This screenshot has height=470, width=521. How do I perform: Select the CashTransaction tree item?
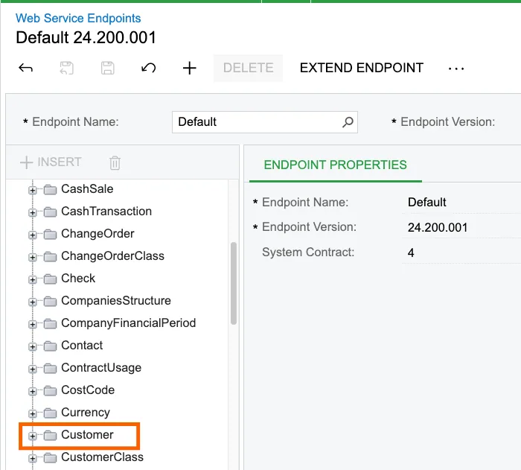click(106, 212)
